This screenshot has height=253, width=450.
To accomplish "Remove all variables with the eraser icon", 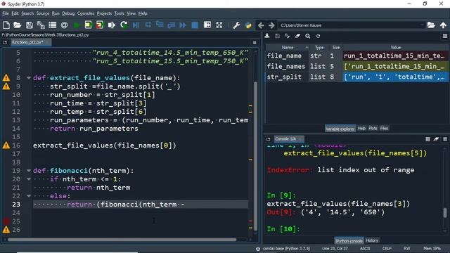I will (297, 36).
